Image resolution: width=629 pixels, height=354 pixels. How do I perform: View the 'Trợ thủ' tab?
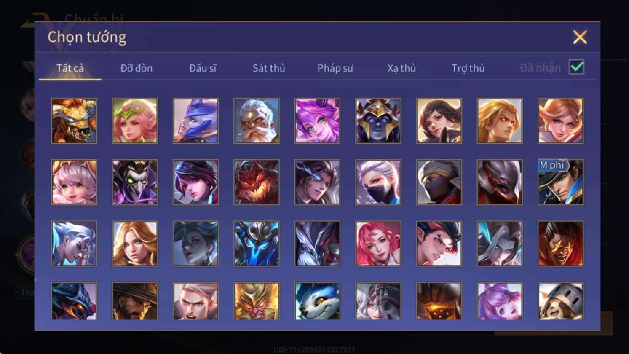(x=468, y=68)
